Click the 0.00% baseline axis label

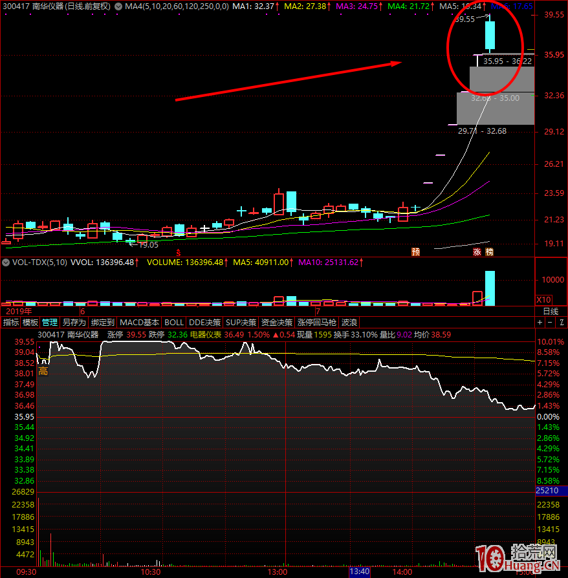pos(549,417)
